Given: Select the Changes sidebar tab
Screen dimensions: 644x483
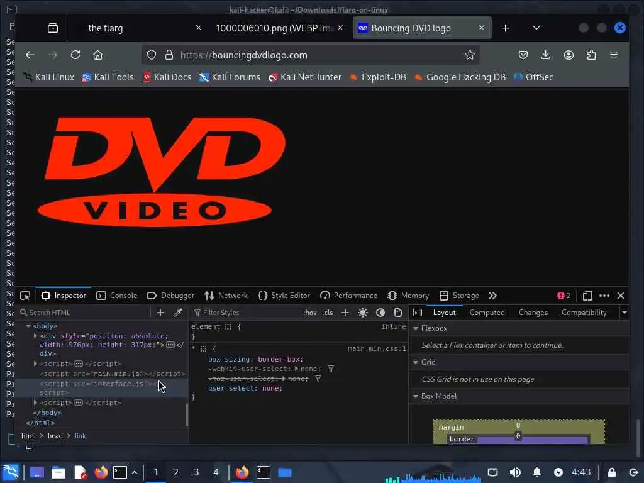Looking at the screenshot, I should 533,313.
